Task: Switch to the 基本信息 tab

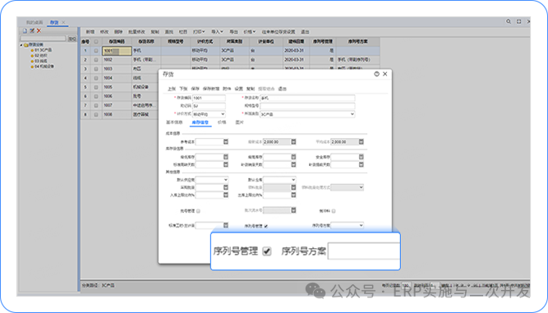Action: [174, 122]
